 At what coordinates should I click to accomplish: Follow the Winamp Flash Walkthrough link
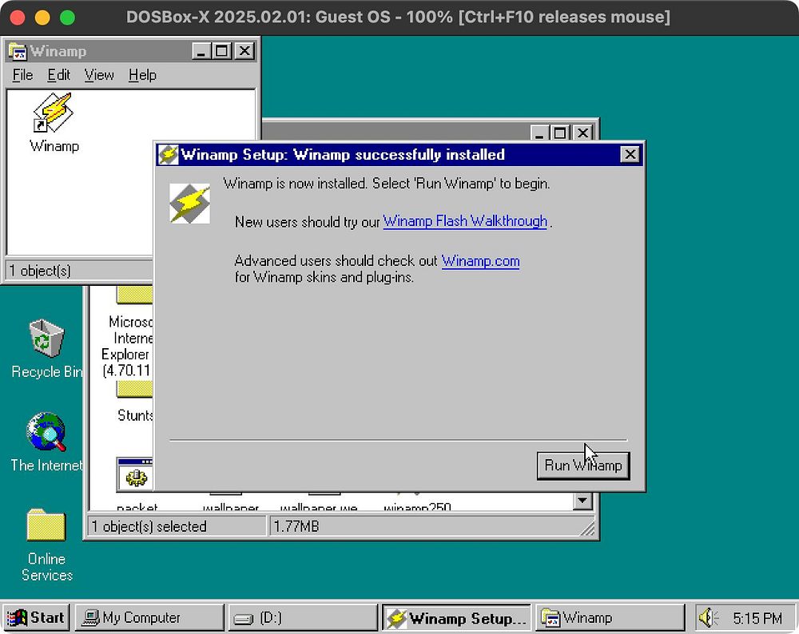[x=465, y=221]
